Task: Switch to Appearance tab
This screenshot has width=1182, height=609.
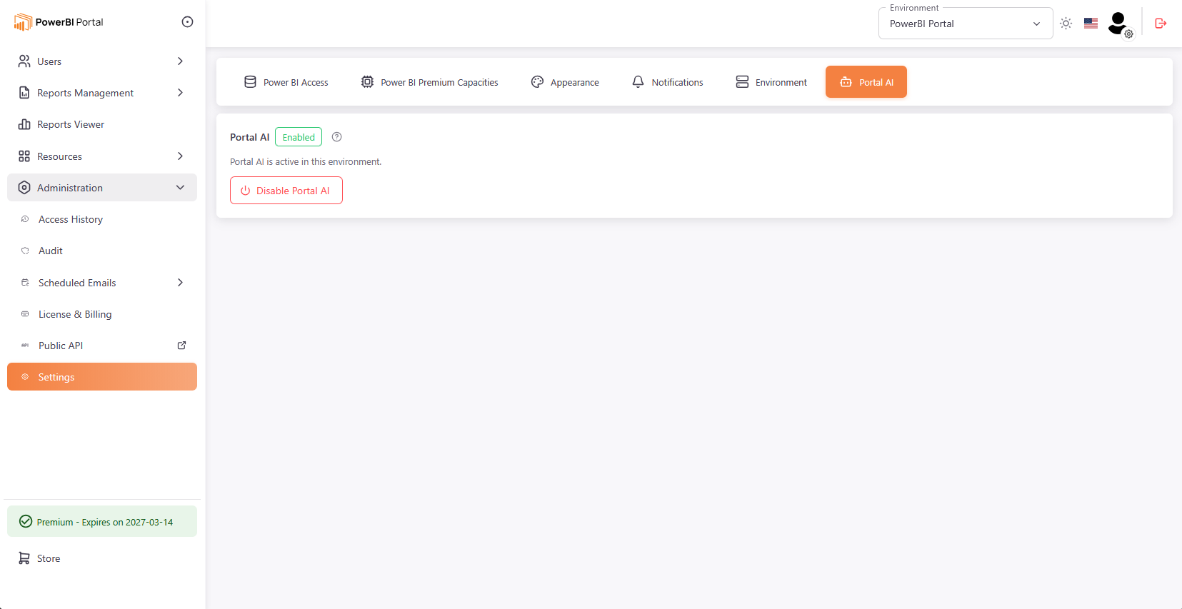Action: coord(565,82)
